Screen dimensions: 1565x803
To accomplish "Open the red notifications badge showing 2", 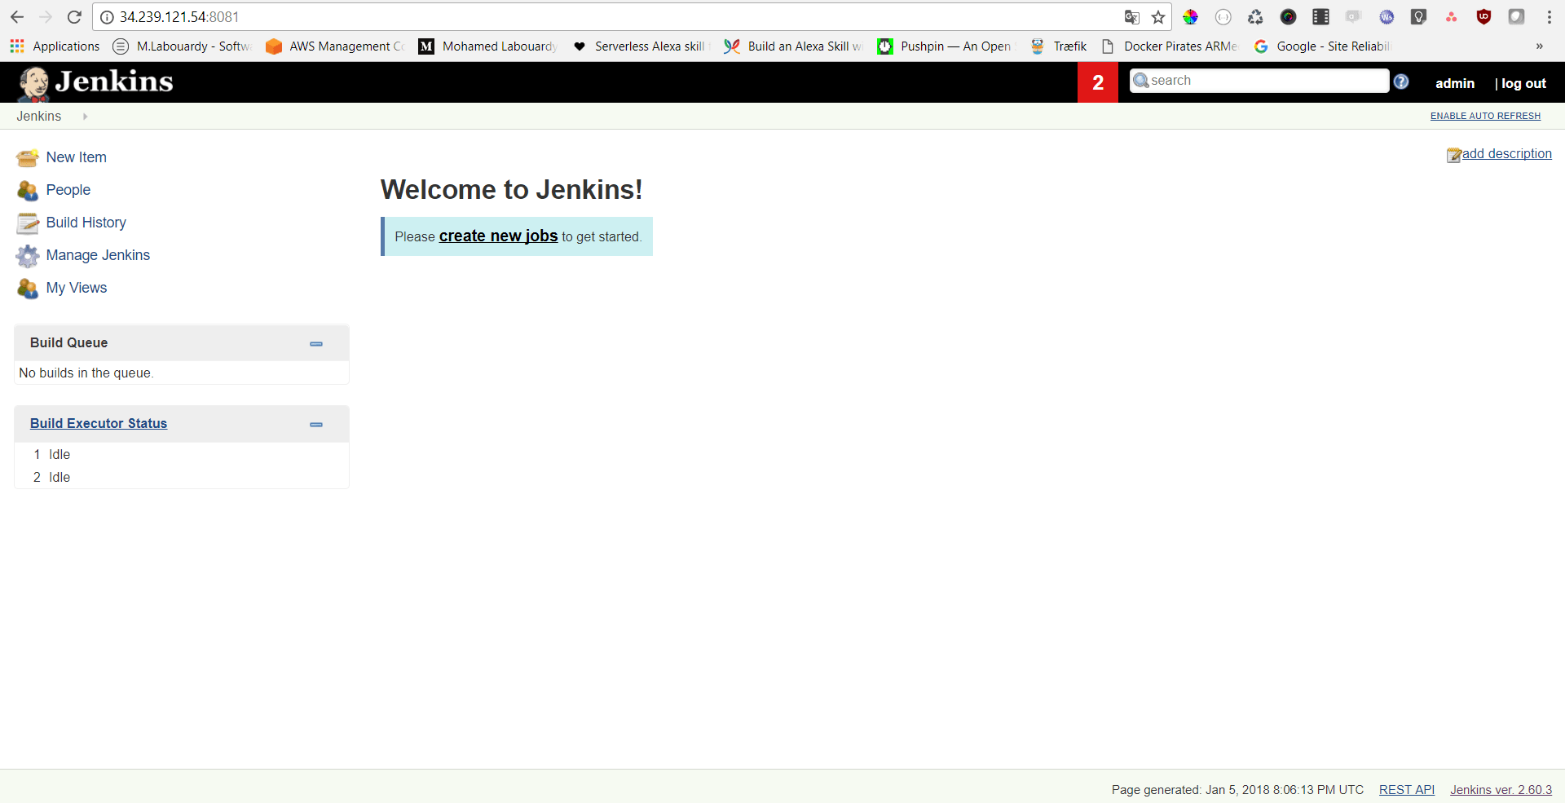I will click(x=1097, y=82).
